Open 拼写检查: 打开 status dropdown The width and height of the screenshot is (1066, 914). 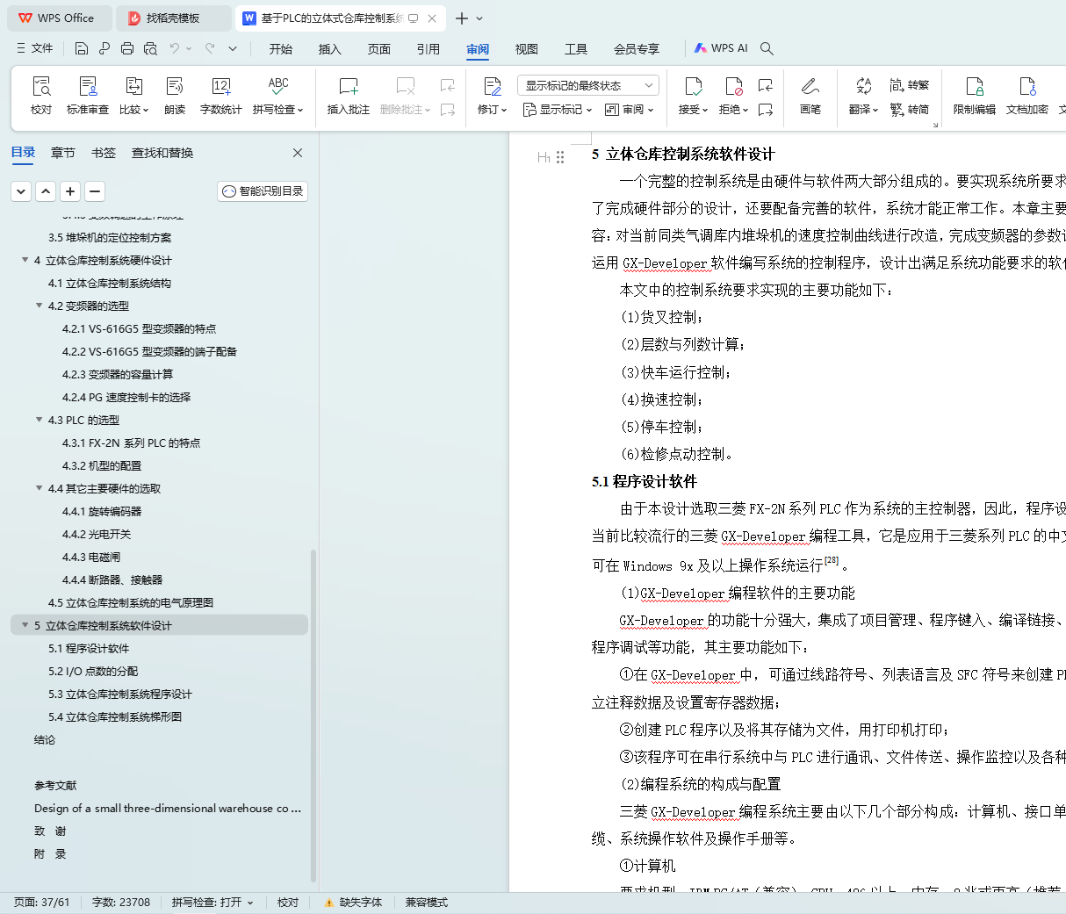click(x=212, y=903)
